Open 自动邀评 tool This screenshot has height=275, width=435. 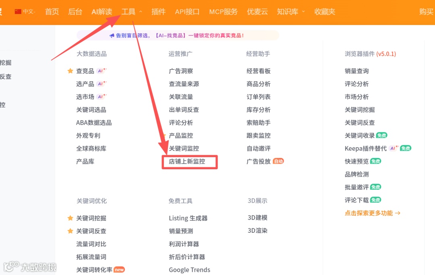tap(259, 148)
